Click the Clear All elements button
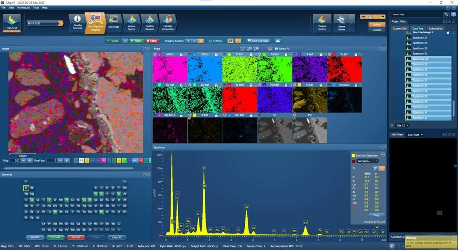 pos(117,238)
